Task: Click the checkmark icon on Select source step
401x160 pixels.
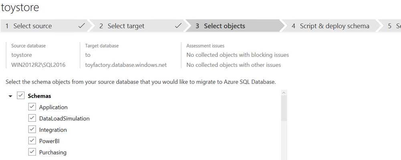Action: pyautogui.click(x=82, y=26)
